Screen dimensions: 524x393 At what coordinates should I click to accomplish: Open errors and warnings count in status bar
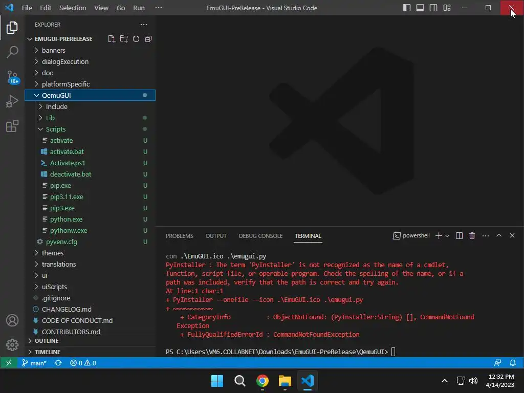[83, 363]
